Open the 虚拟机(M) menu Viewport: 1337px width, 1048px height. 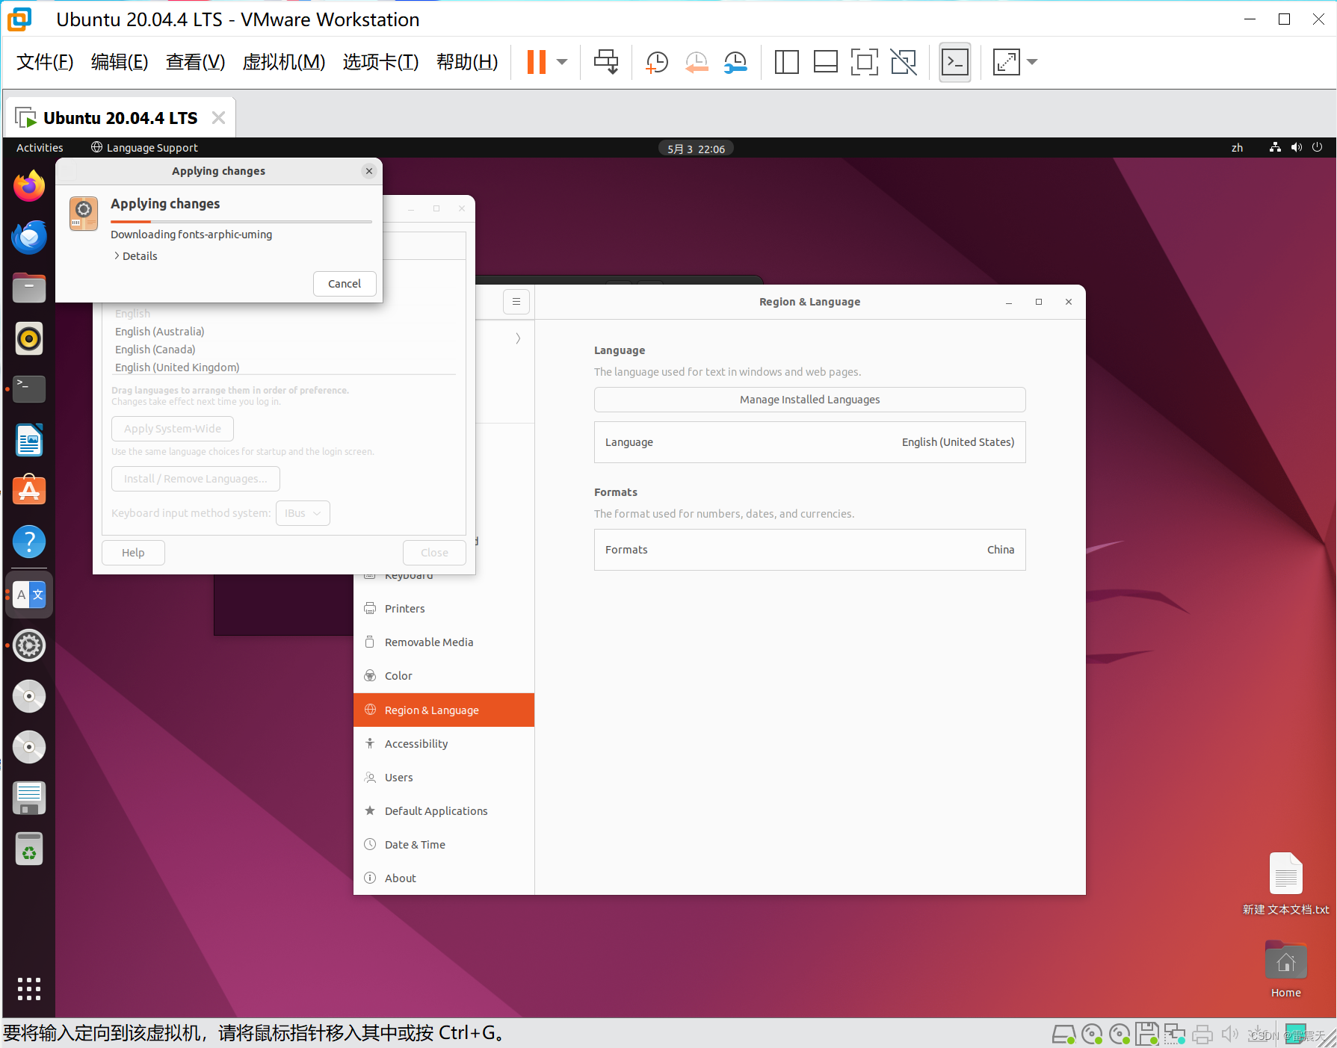coord(284,62)
